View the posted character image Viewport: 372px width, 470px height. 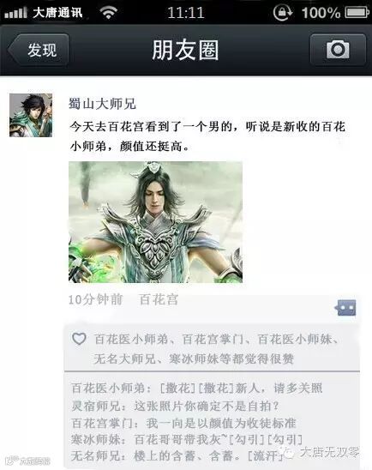(155, 222)
